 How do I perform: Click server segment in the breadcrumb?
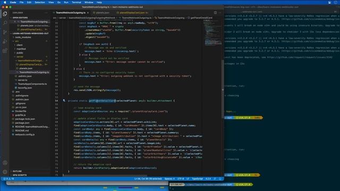[63, 18]
